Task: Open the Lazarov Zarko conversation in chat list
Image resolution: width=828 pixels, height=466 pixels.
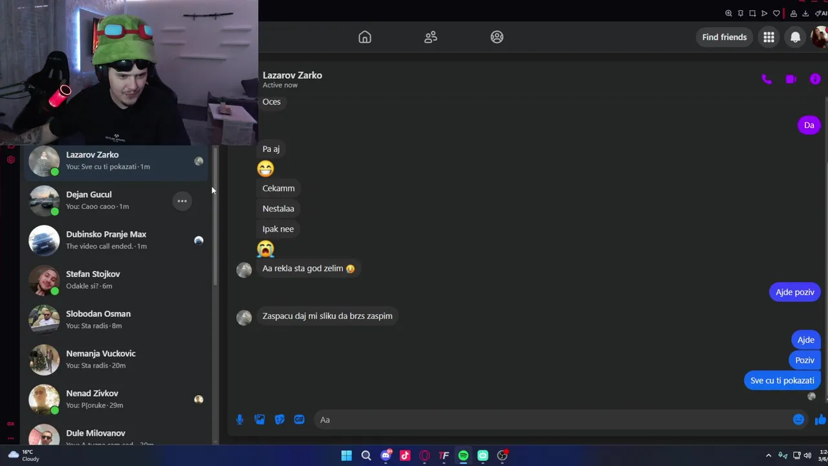Action: pos(117,161)
